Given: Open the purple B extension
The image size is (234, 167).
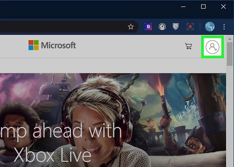Looking at the screenshot, I should [148, 27].
